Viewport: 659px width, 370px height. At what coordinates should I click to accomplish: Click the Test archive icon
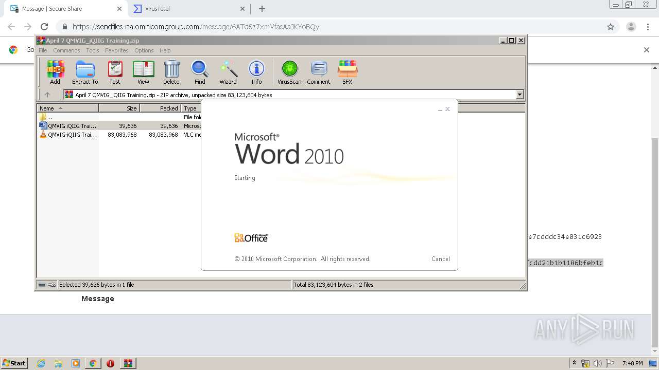115,72
